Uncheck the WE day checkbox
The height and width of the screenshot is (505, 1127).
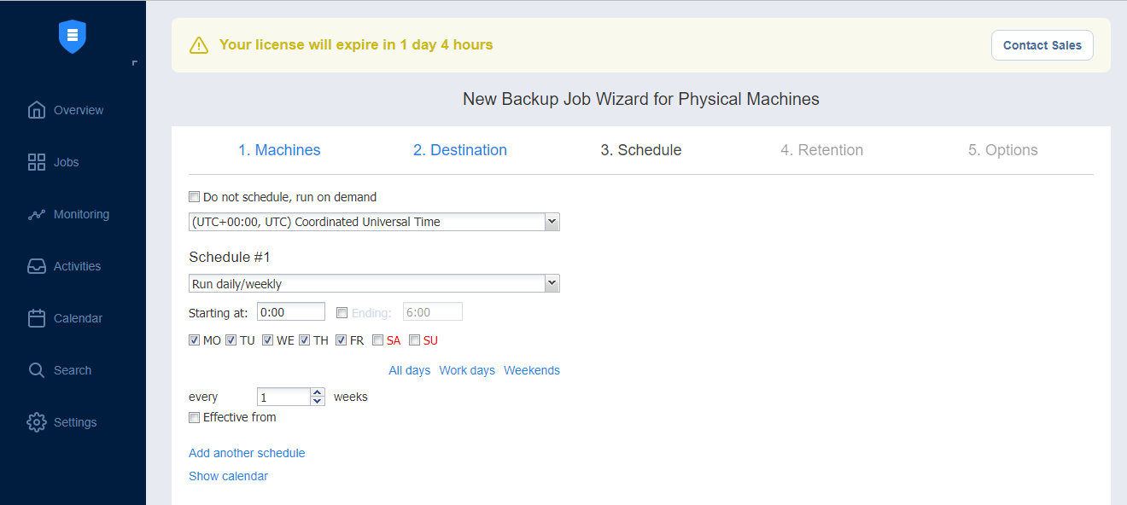tap(268, 340)
